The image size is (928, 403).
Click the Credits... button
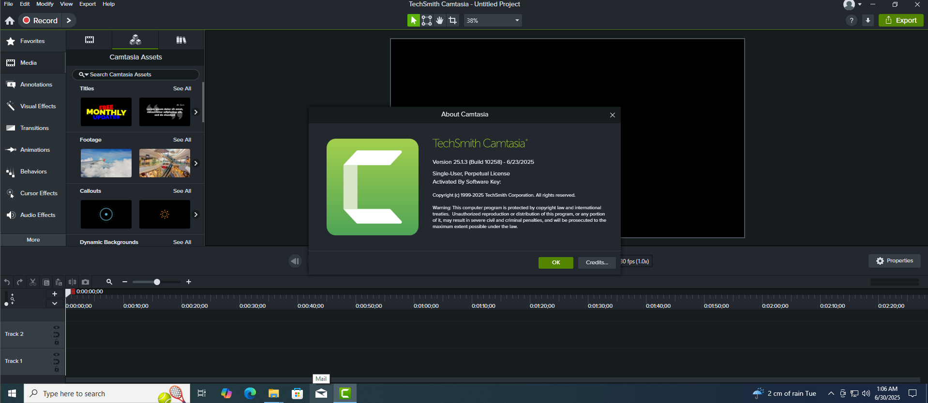click(x=597, y=262)
